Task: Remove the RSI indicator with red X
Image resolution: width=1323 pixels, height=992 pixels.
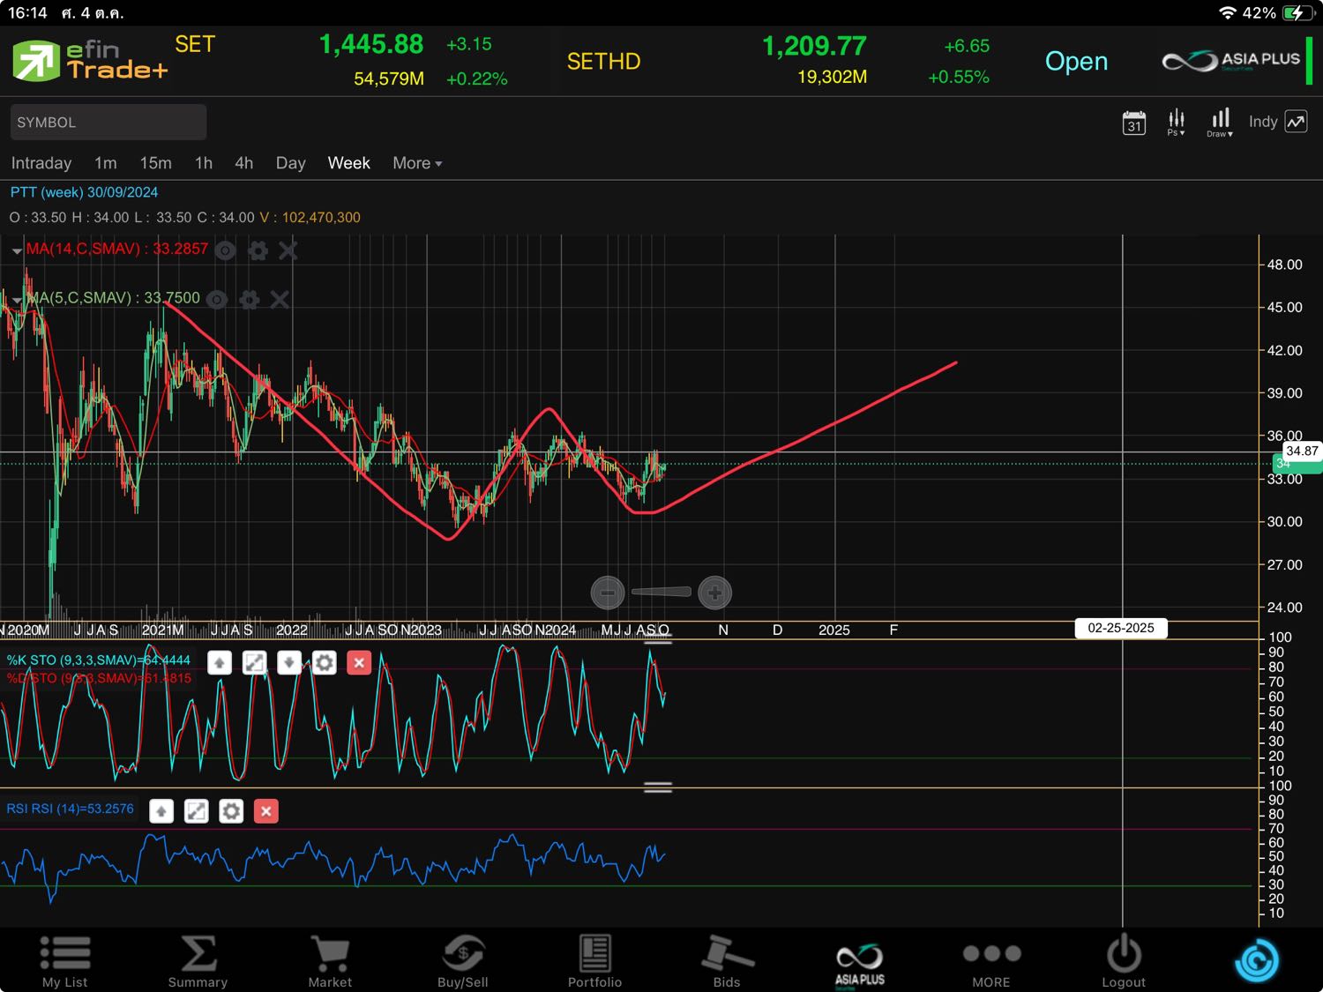Action: [x=265, y=811]
